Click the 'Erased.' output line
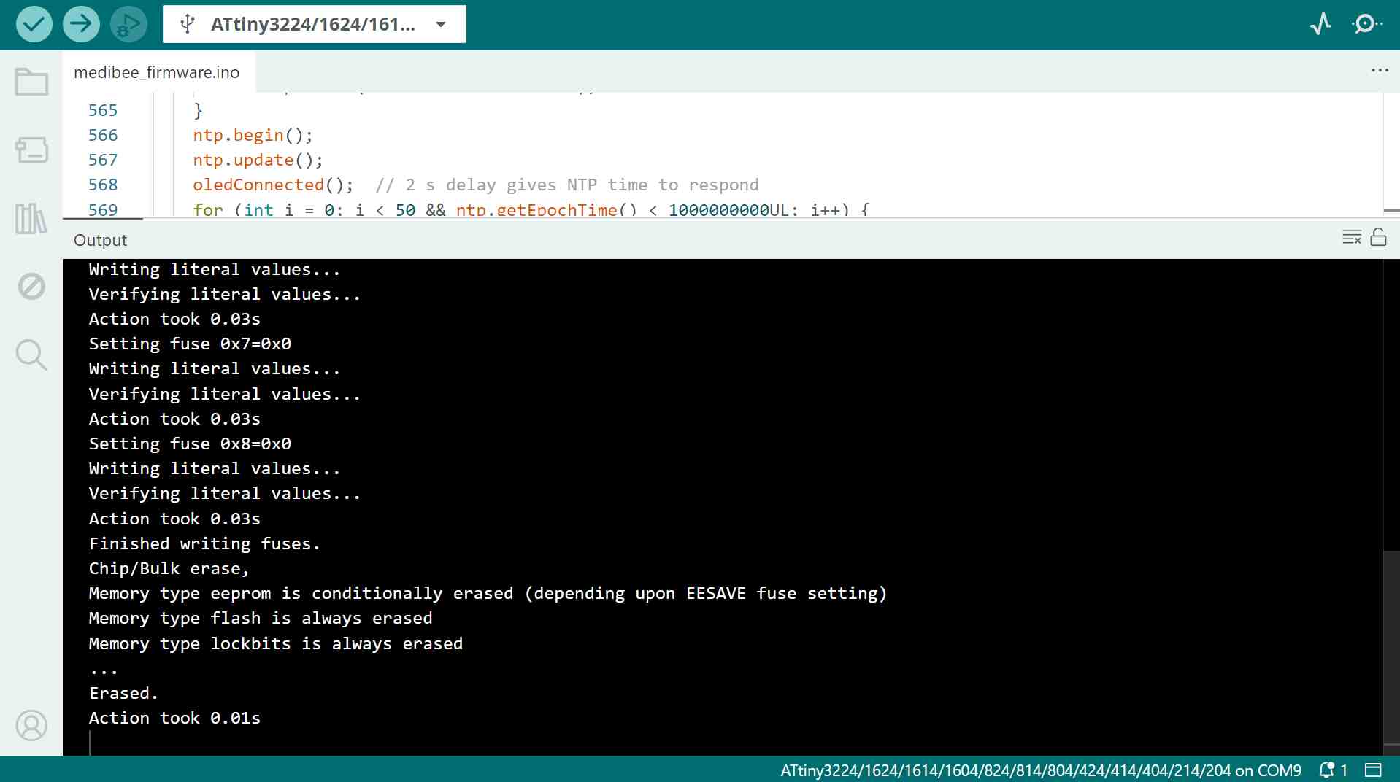 123,693
